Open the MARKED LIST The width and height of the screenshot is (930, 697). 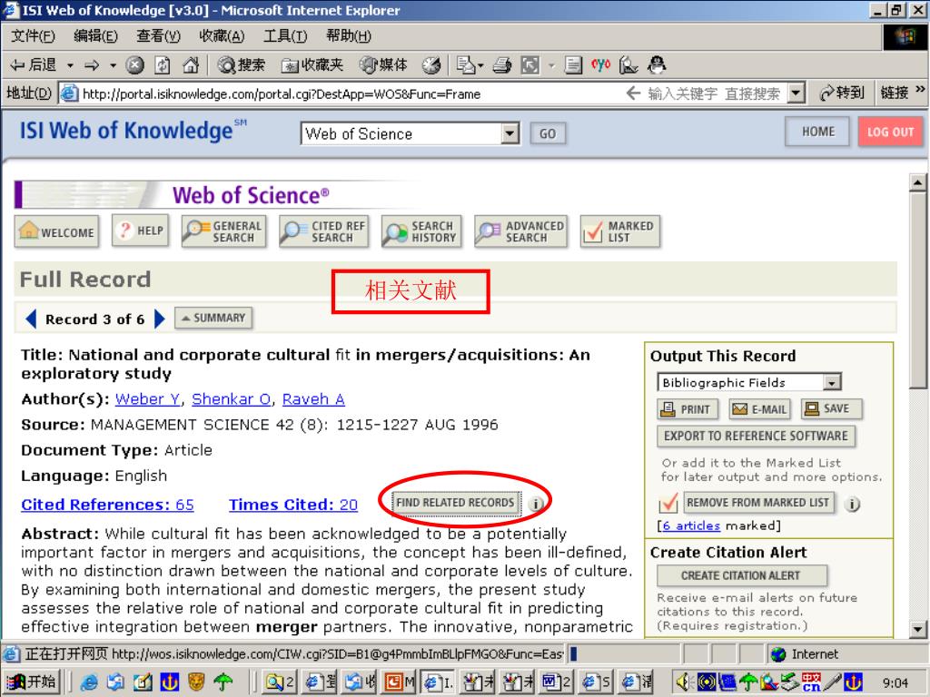(x=619, y=231)
